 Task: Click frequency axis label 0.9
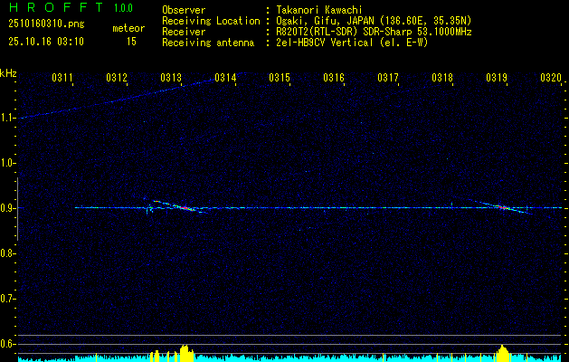(6, 208)
